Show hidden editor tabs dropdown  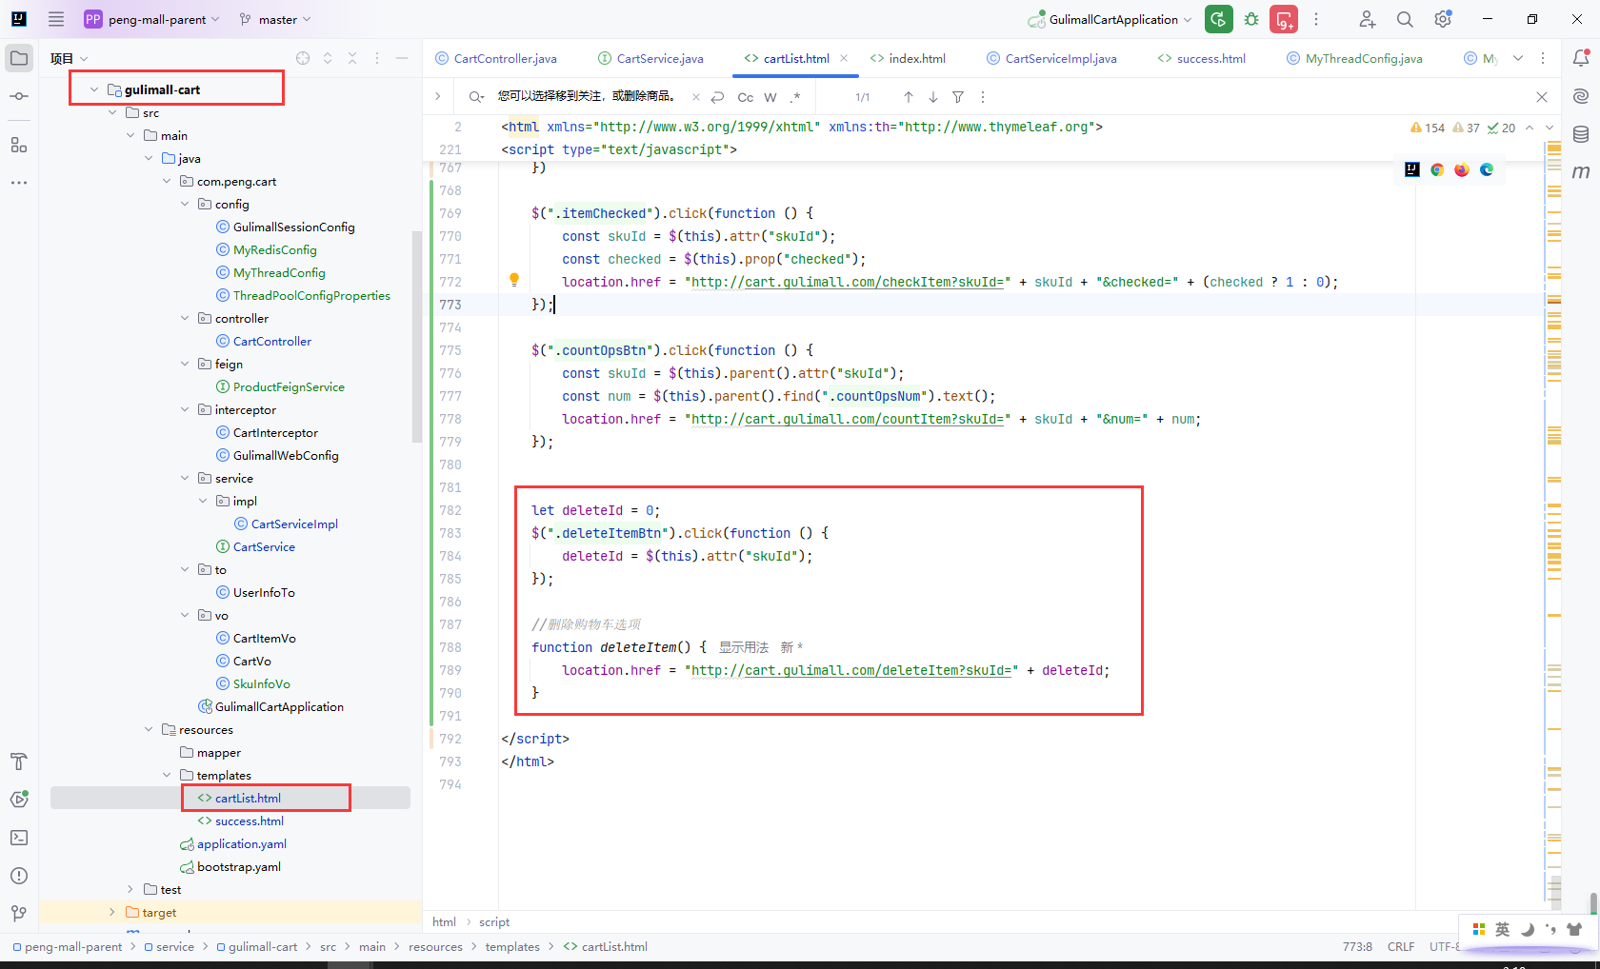(x=1518, y=58)
